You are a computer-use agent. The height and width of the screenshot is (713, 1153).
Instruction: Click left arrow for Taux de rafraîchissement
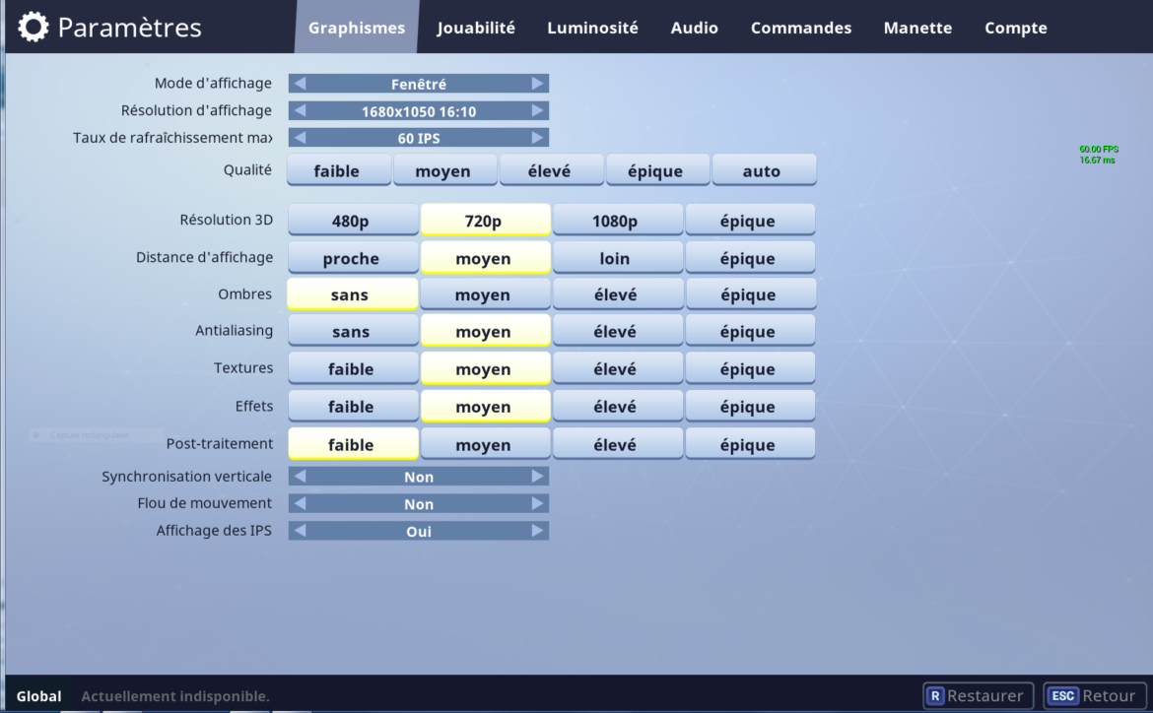[x=301, y=138]
